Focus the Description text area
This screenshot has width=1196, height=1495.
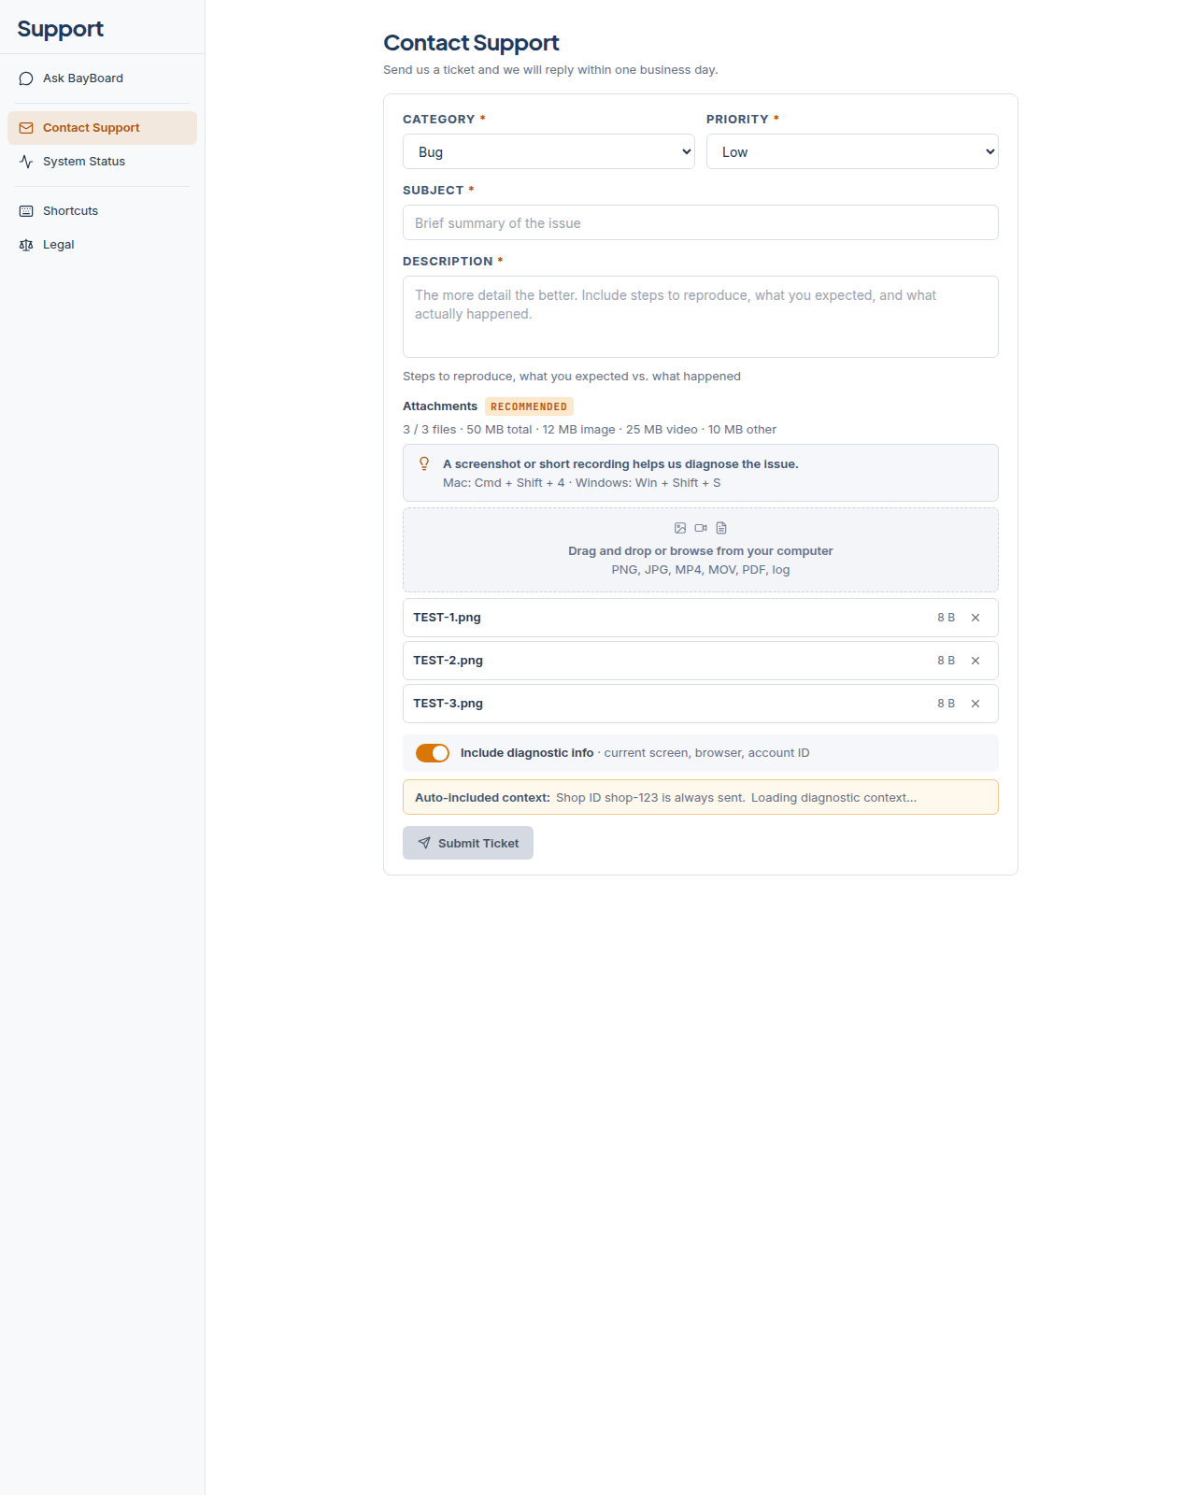pos(701,317)
